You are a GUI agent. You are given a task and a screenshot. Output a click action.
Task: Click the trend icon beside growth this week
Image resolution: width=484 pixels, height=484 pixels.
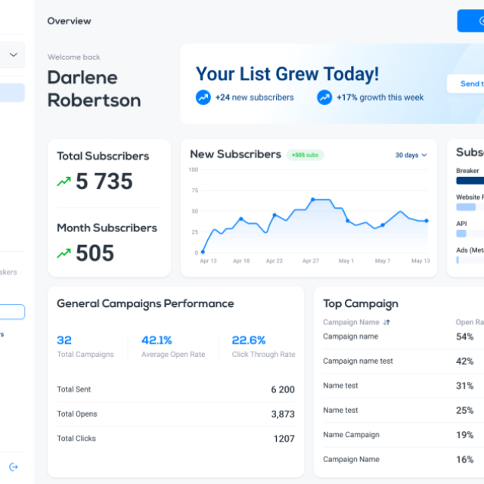tap(324, 98)
